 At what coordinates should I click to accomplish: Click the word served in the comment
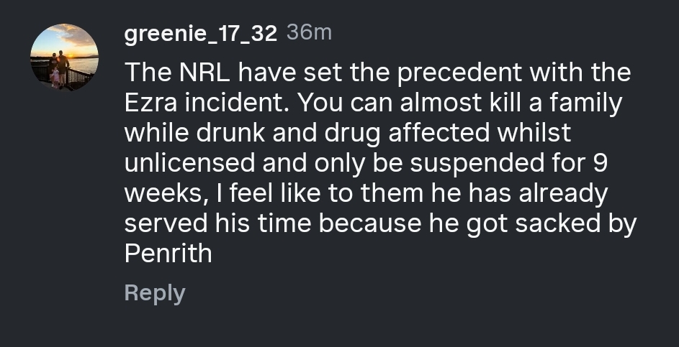pyautogui.click(x=166, y=223)
